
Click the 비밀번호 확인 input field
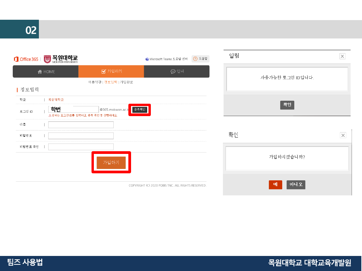(81, 147)
